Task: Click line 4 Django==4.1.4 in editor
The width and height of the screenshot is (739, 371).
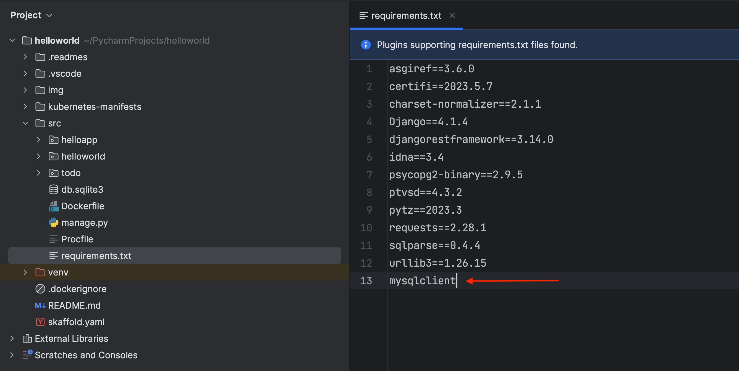Action: 428,122
